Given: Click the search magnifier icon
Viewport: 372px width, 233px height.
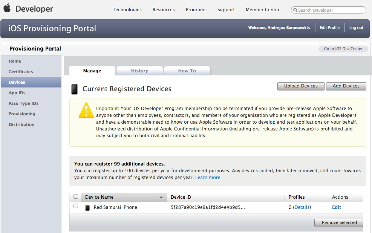Looking at the screenshot, I should click(x=295, y=10).
